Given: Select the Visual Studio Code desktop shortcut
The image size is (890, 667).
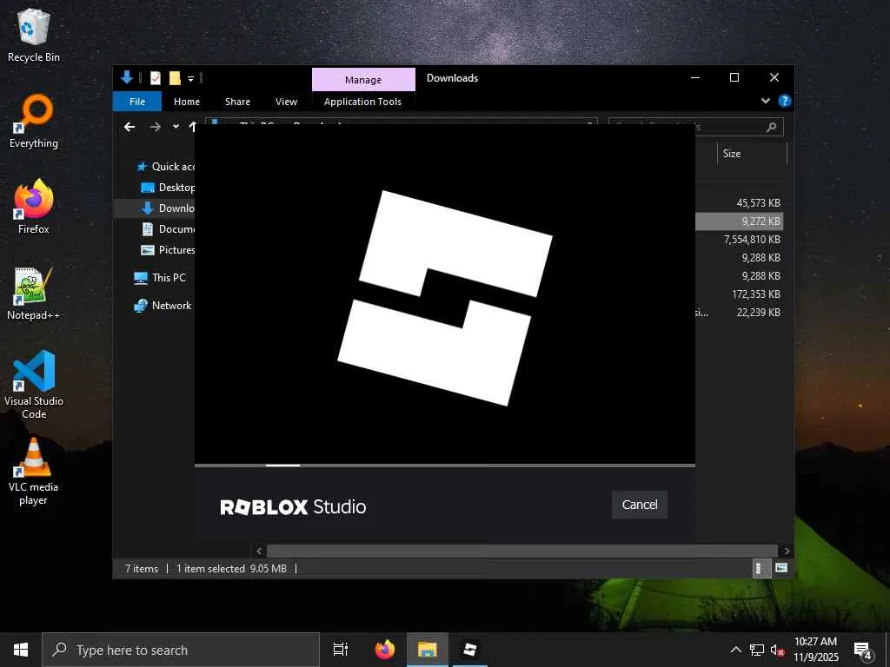Looking at the screenshot, I should pos(34,385).
